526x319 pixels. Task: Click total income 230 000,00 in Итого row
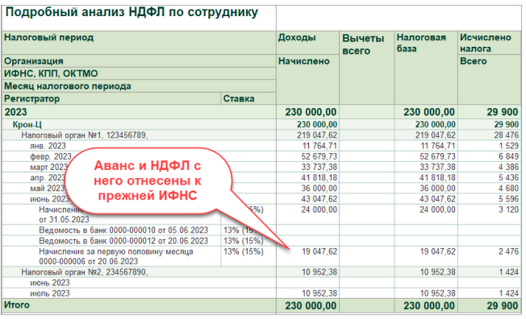[x=311, y=306]
